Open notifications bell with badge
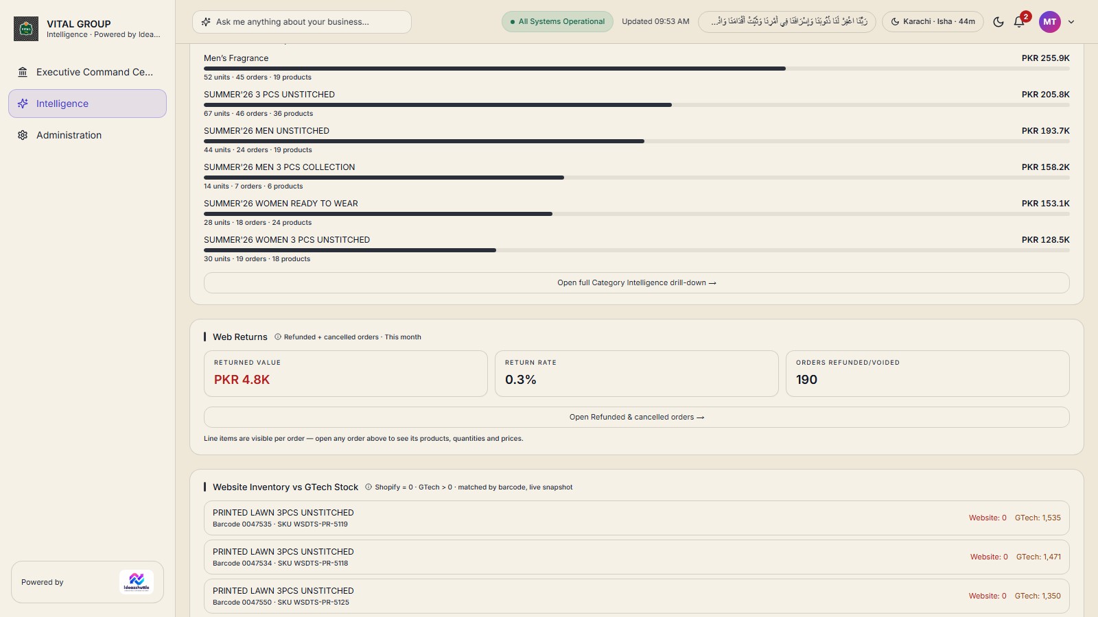The width and height of the screenshot is (1098, 617). pos(1020,21)
